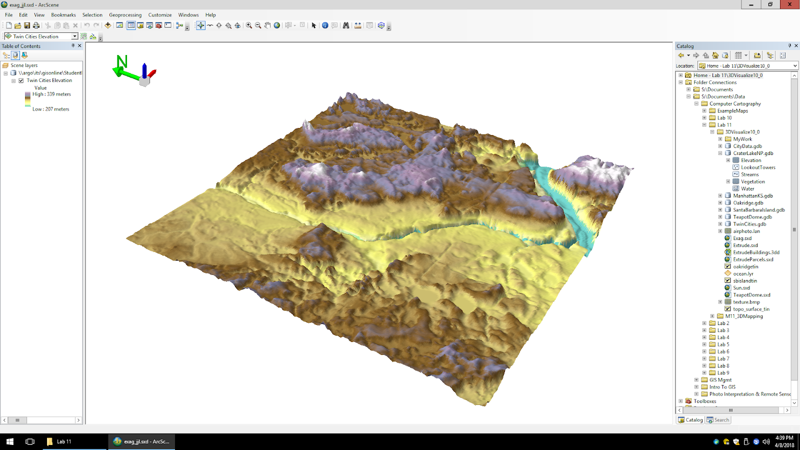Toggle the List By Source view in Table of Contents
The height and width of the screenshot is (450, 800).
coord(15,55)
